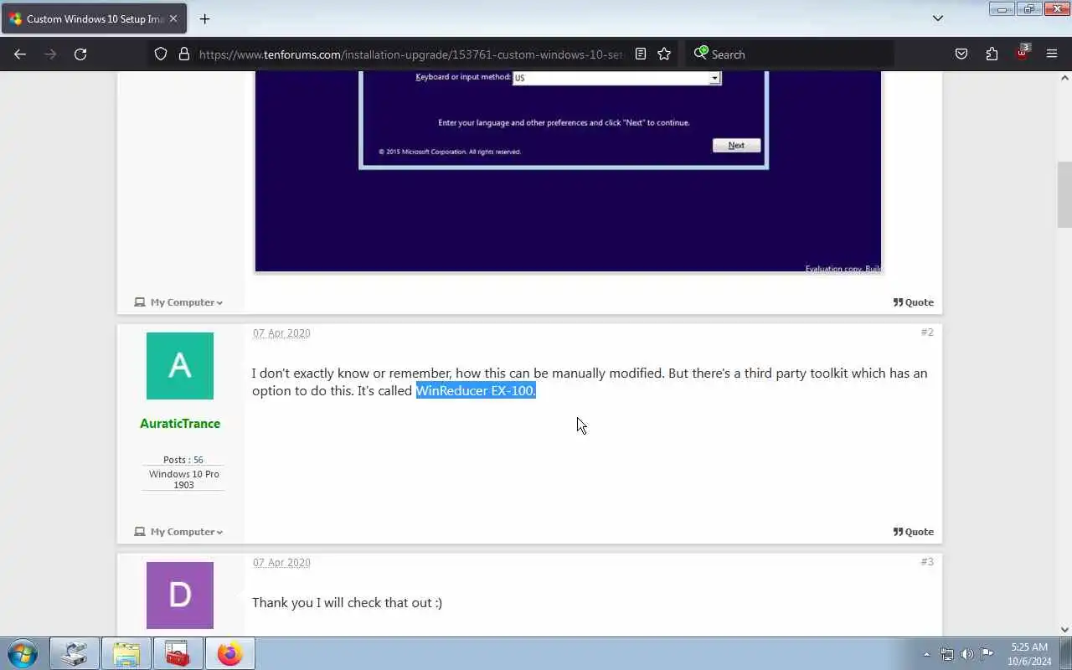Click scrollbar down arrow
The width and height of the screenshot is (1072, 670).
coord(1064,630)
